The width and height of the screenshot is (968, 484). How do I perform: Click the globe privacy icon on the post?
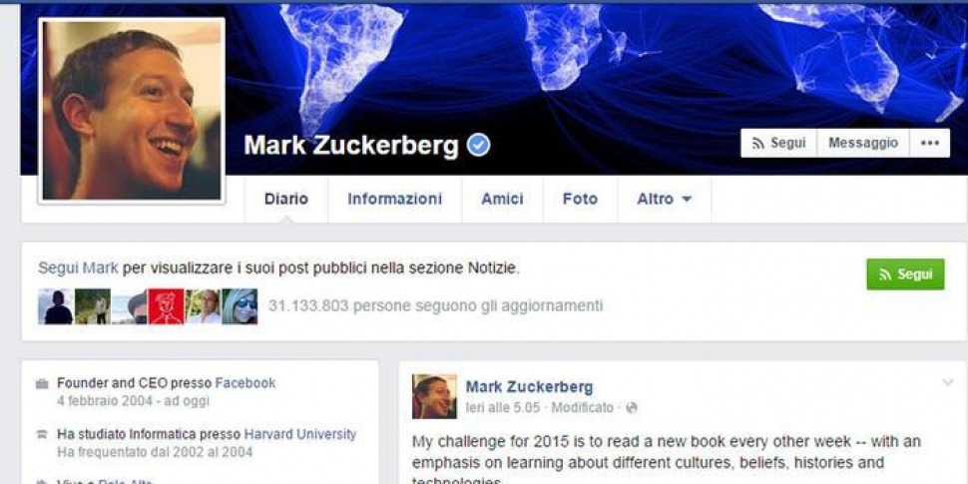pyautogui.click(x=631, y=408)
